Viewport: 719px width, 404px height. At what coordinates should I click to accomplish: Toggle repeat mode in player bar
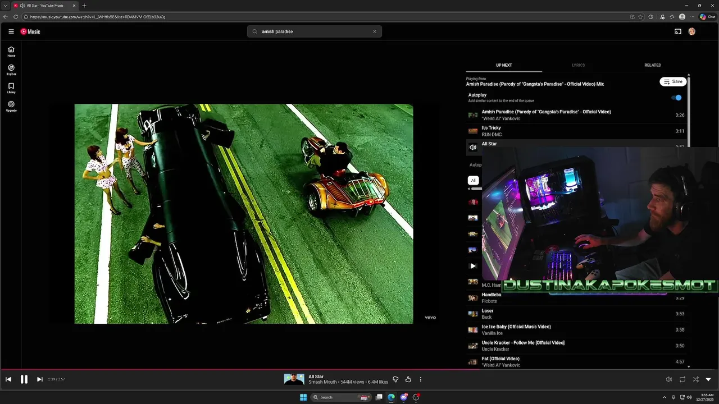click(x=682, y=379)
